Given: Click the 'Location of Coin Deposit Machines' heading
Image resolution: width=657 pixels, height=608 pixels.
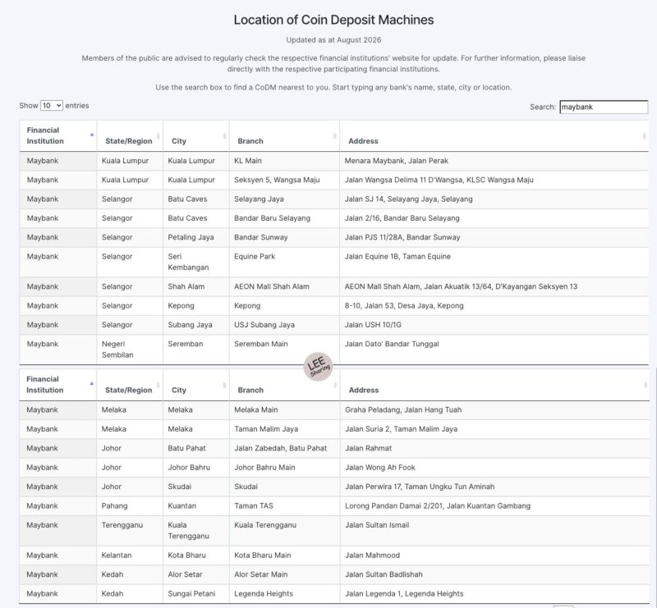Looking at the screenshot, I should point(333,20).
